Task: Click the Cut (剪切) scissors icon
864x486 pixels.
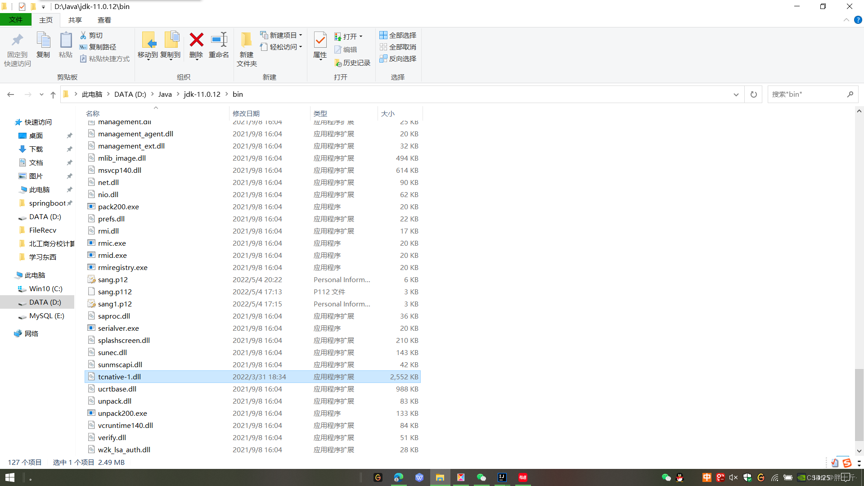Action: coord(83,35)
